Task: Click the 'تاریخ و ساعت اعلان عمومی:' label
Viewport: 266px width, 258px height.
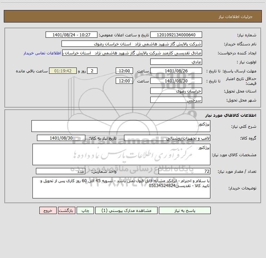Action: click(124, 35)
